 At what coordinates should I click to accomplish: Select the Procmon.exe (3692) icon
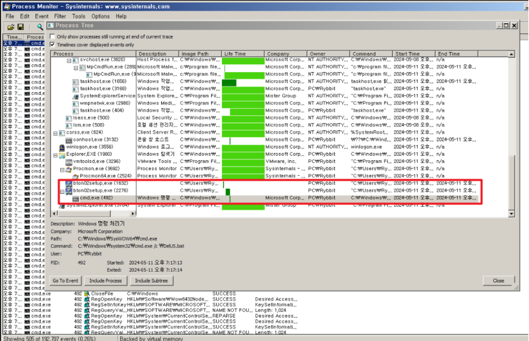69,169
